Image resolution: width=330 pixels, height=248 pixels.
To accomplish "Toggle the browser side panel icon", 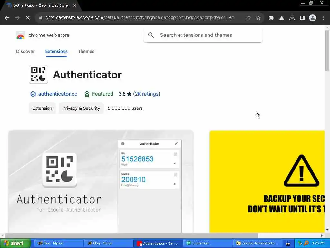I will click(302, 18).
